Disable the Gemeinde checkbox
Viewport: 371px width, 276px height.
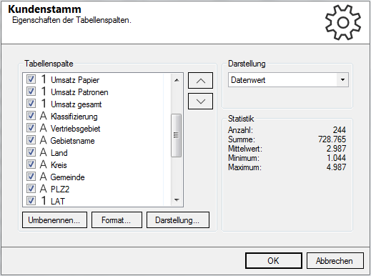(31, 177)
